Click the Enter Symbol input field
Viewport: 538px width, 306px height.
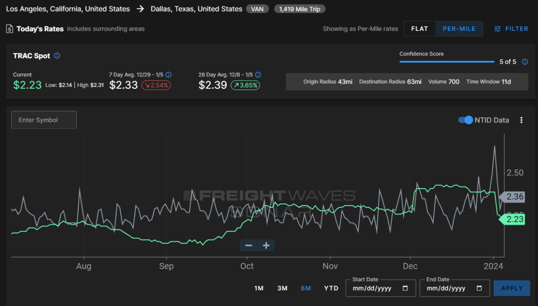44,120
